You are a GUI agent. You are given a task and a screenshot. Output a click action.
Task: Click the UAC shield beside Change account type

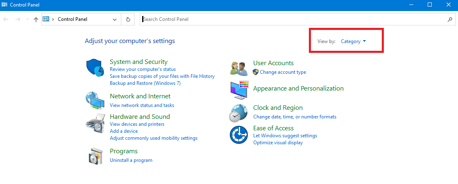(x=256, y=72)
